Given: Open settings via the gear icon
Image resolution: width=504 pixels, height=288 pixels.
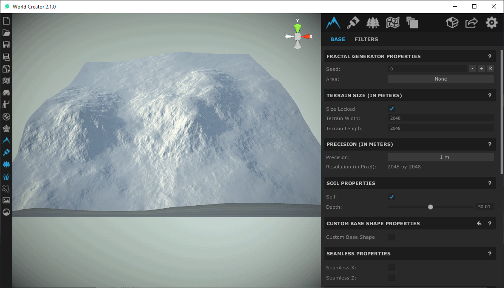Looking at the screenshot, I should tap(491, 22).
